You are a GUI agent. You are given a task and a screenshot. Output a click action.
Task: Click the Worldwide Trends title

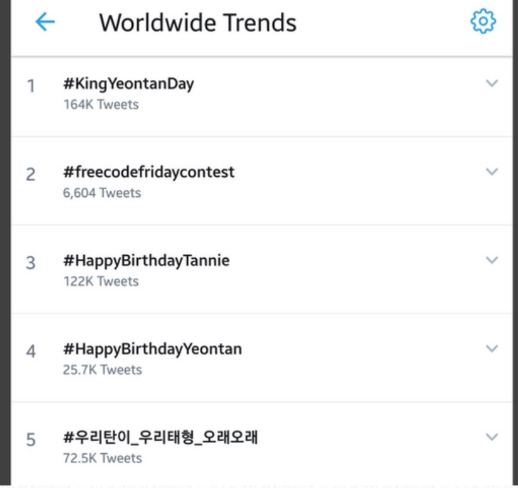(198, 23)
